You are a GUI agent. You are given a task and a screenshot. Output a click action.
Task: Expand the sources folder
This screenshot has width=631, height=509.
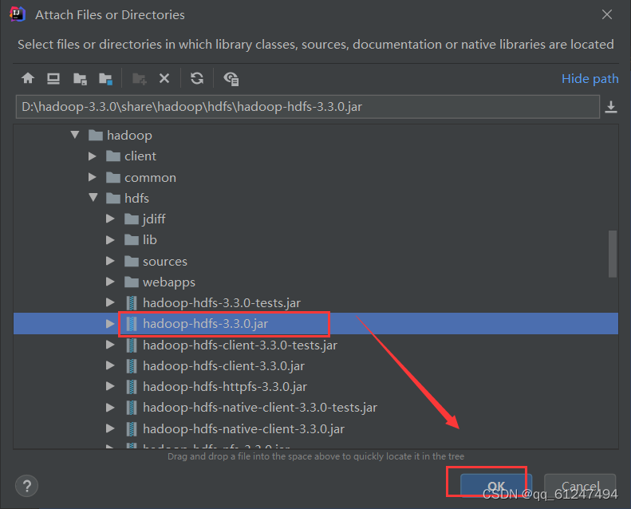(x=110, y=261)
